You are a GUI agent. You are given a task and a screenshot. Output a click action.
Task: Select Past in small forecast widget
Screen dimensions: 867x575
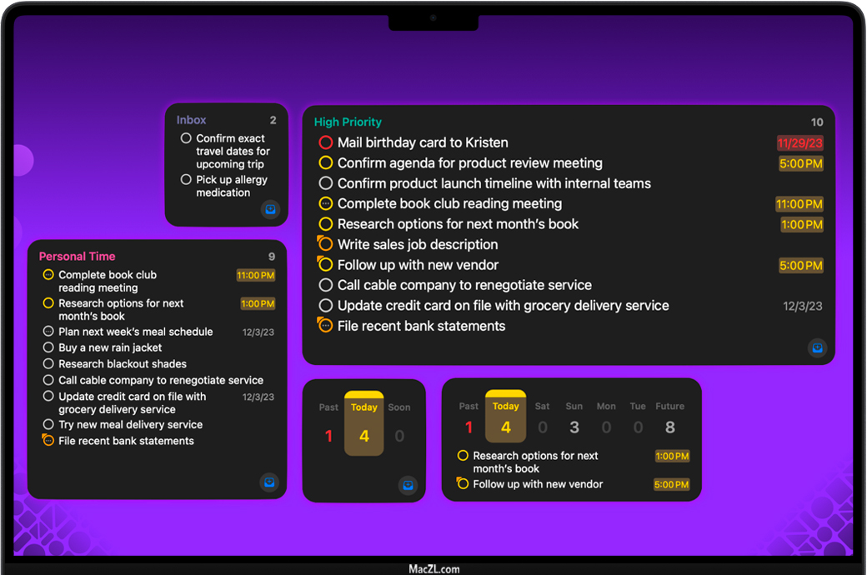(328, 423)
